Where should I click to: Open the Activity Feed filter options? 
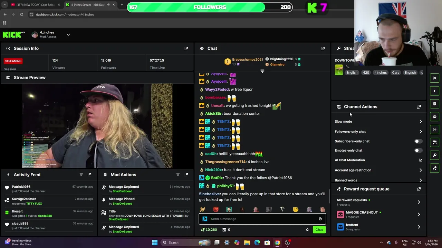pyautogui.click(x=81, y=175)
